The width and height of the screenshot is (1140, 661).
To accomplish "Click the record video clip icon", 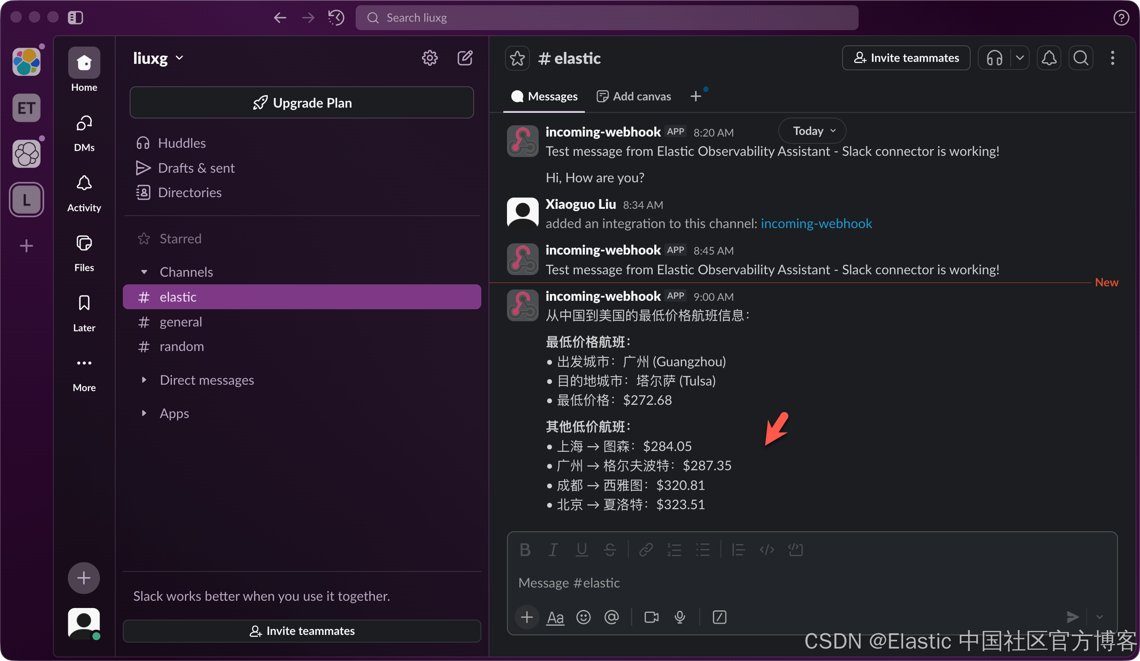I will (x=651, y=617).
